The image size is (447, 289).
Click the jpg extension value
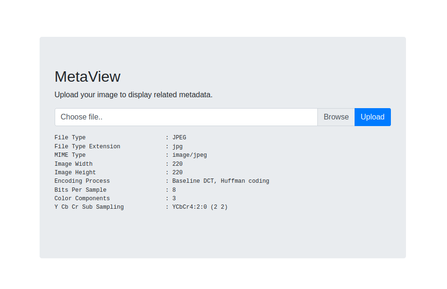[177, 146]
